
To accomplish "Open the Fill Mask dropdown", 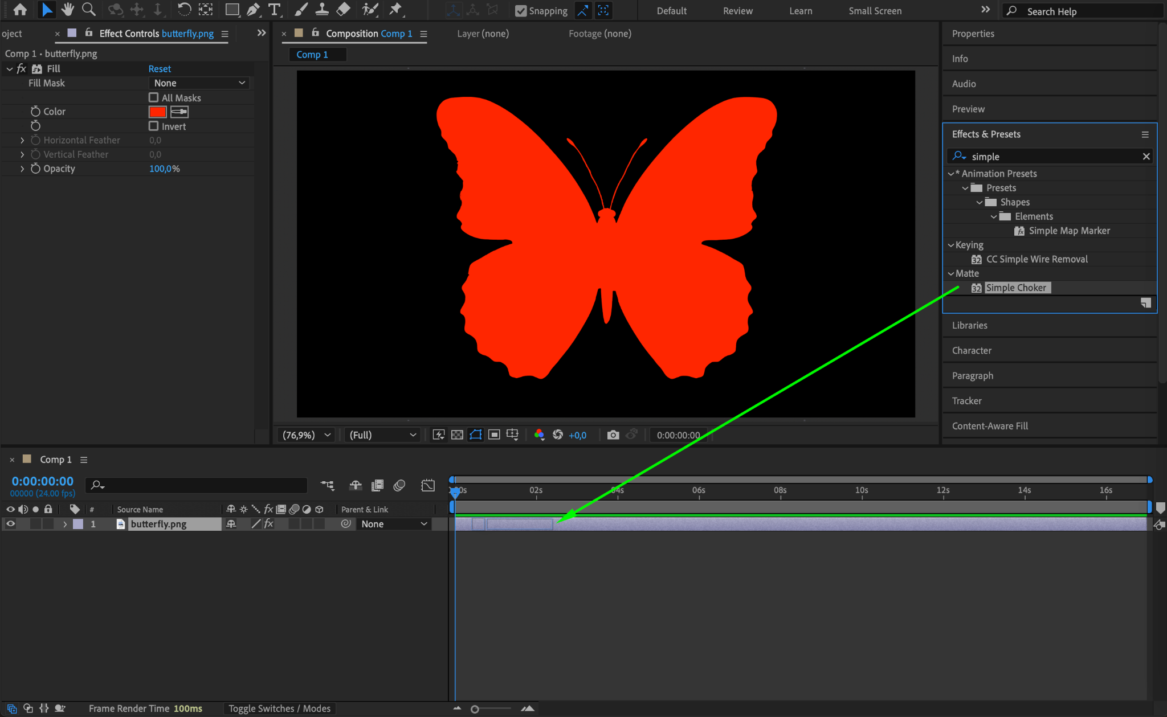I will point(199,83).
